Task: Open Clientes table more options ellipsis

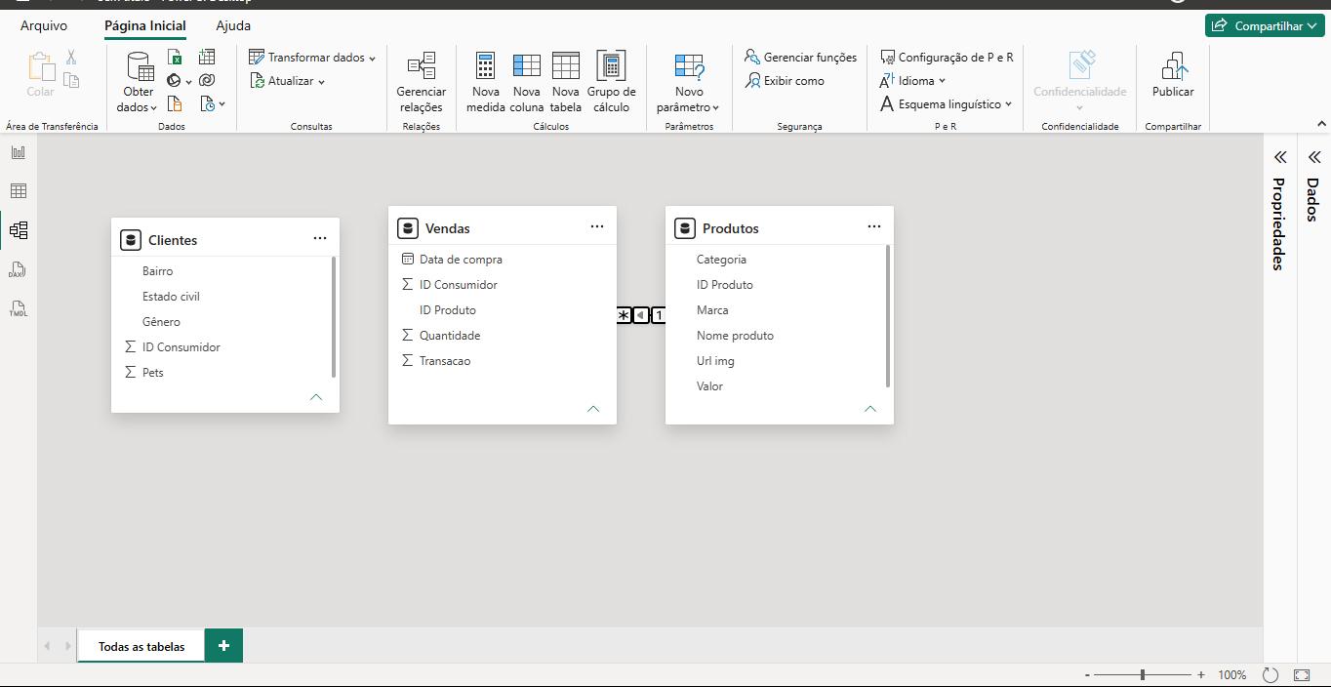Action: [x=320, y=238]
